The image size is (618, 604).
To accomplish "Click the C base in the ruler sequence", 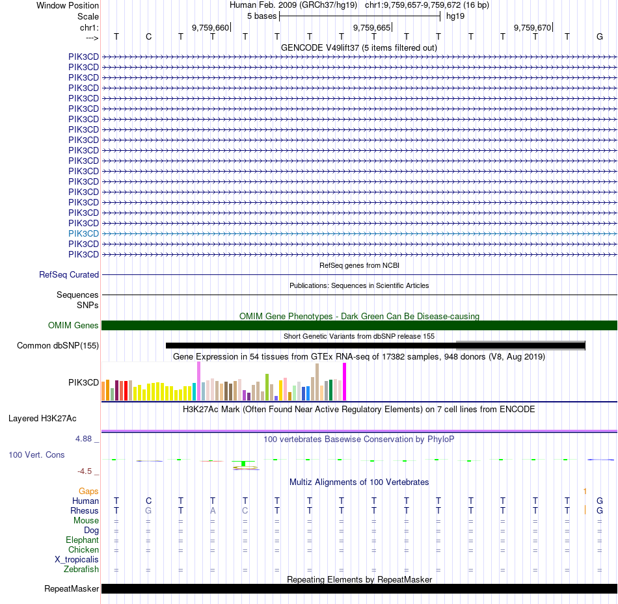I will (148, 36).
